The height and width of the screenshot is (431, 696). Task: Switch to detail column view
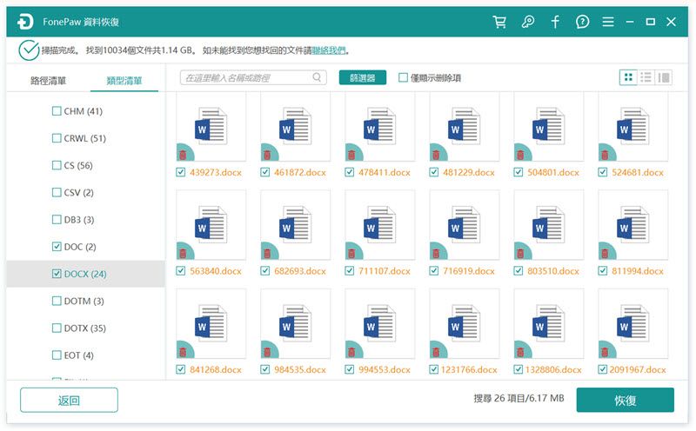coord(664,77)
